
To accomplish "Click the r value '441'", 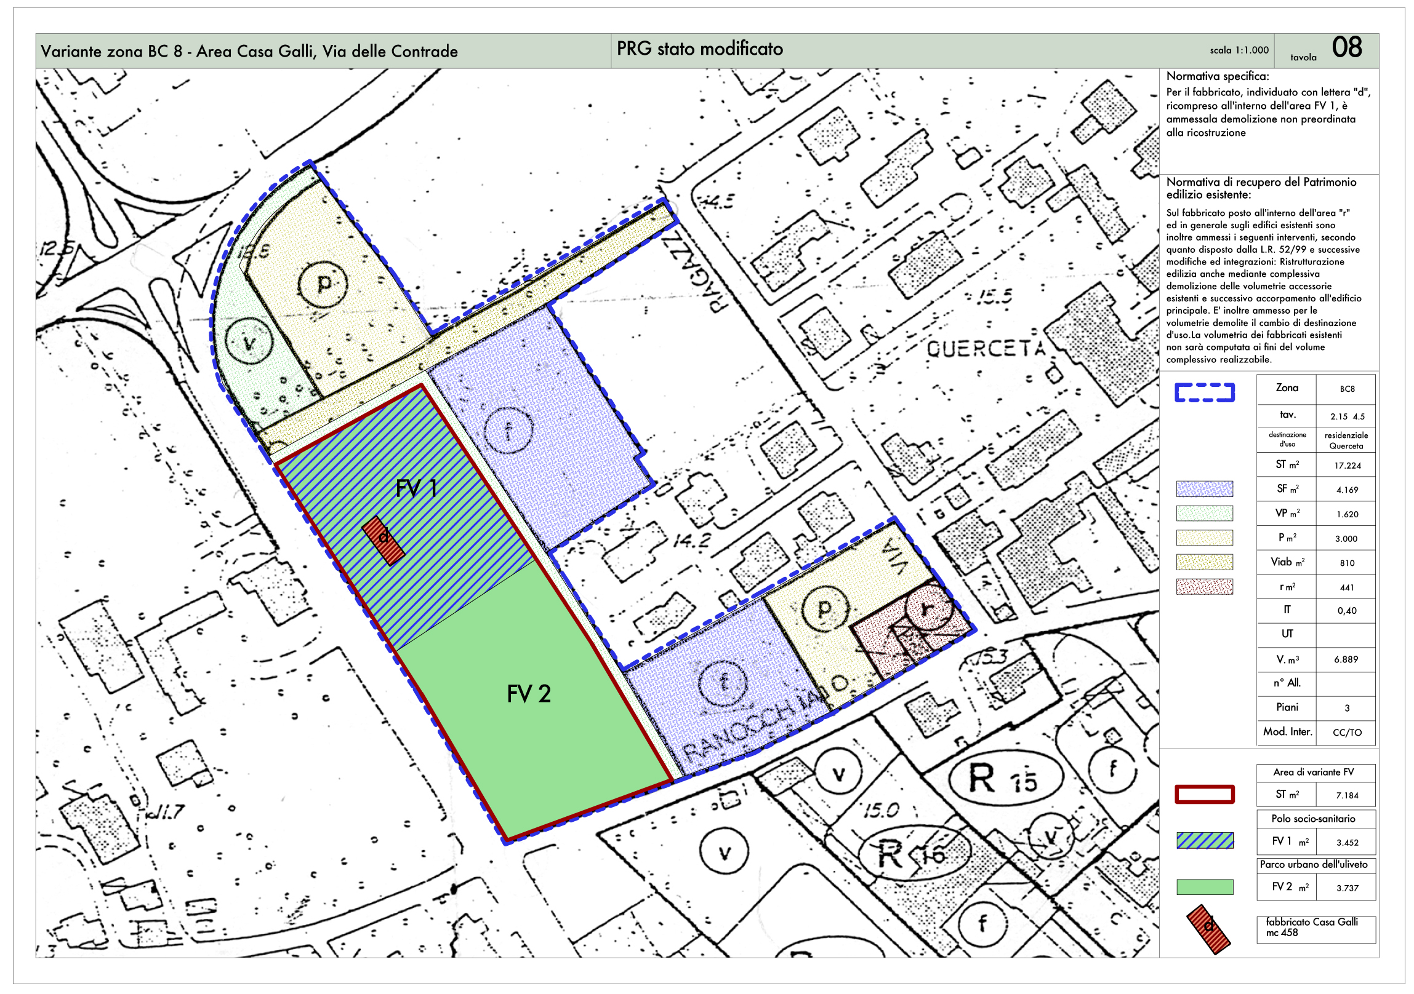I will pos(1347,587).
